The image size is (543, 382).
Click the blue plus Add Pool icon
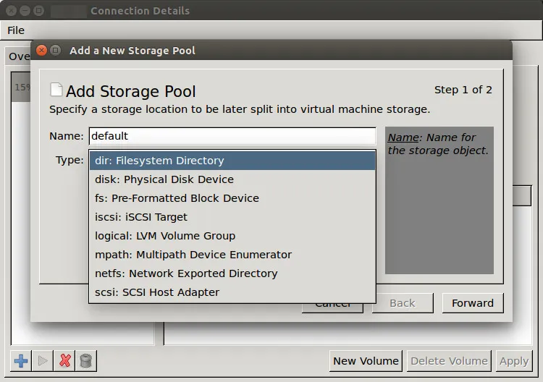click(x=22, y=360)
